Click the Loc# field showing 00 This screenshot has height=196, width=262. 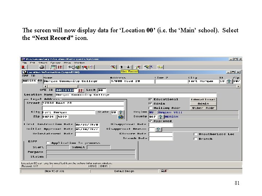pos(102,90)
